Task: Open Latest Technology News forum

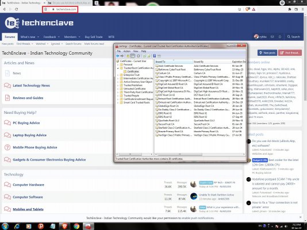Action: coord(31,86)
